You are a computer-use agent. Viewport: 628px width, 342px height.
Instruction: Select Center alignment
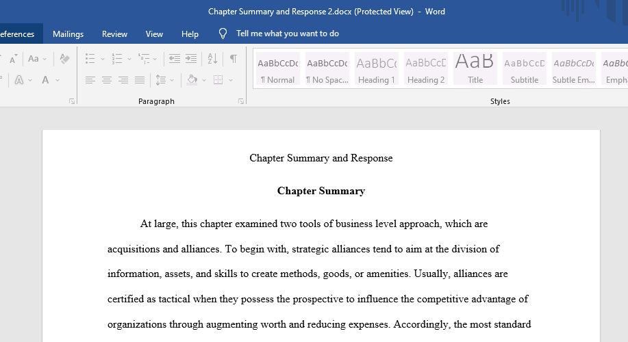107,80
